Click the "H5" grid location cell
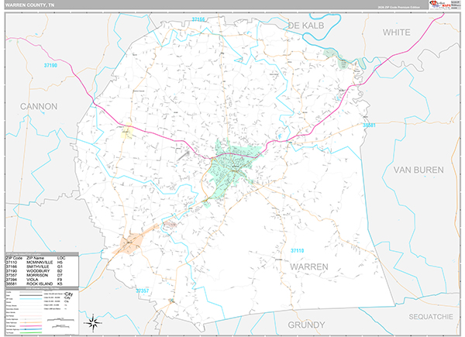Screen dimensions: 465x337 click(60, 263)
